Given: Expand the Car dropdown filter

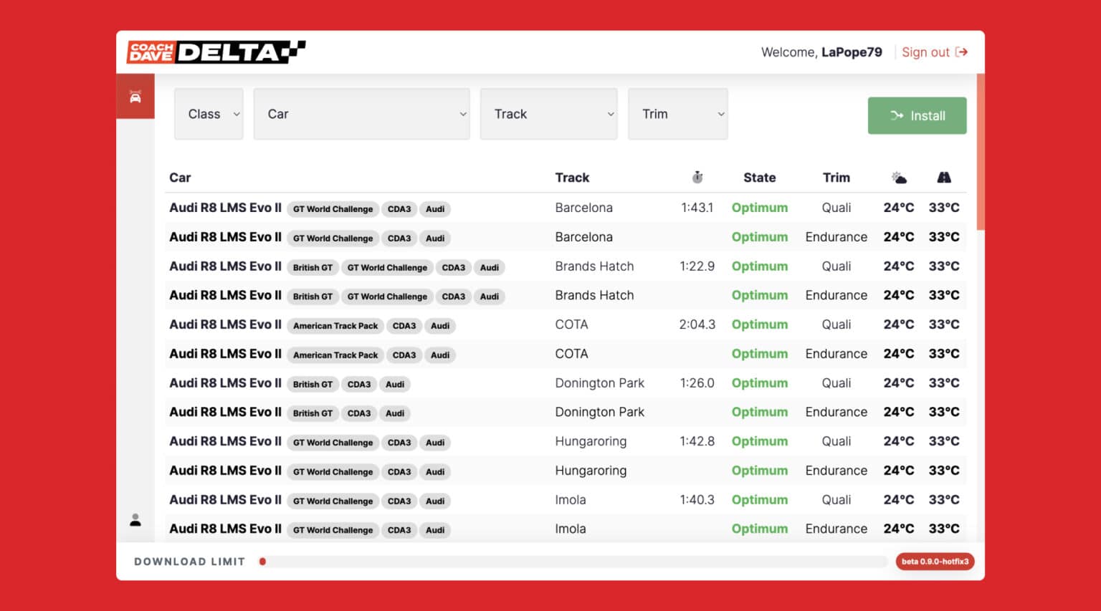Looking at the screenshot, I should point(361,114).
